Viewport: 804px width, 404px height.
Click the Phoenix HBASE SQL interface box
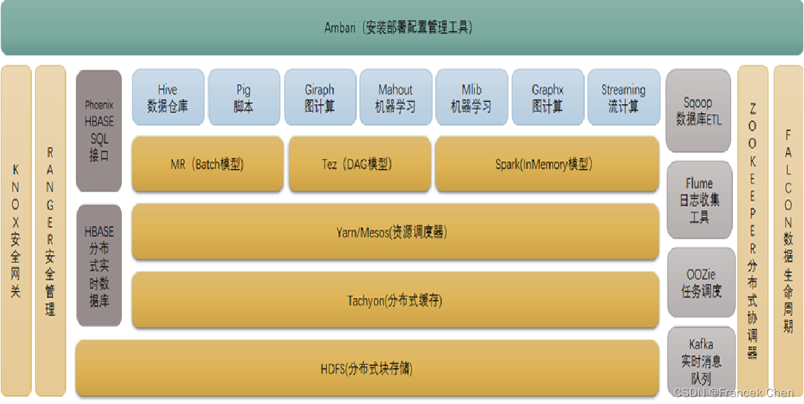(x=99, y=131)
